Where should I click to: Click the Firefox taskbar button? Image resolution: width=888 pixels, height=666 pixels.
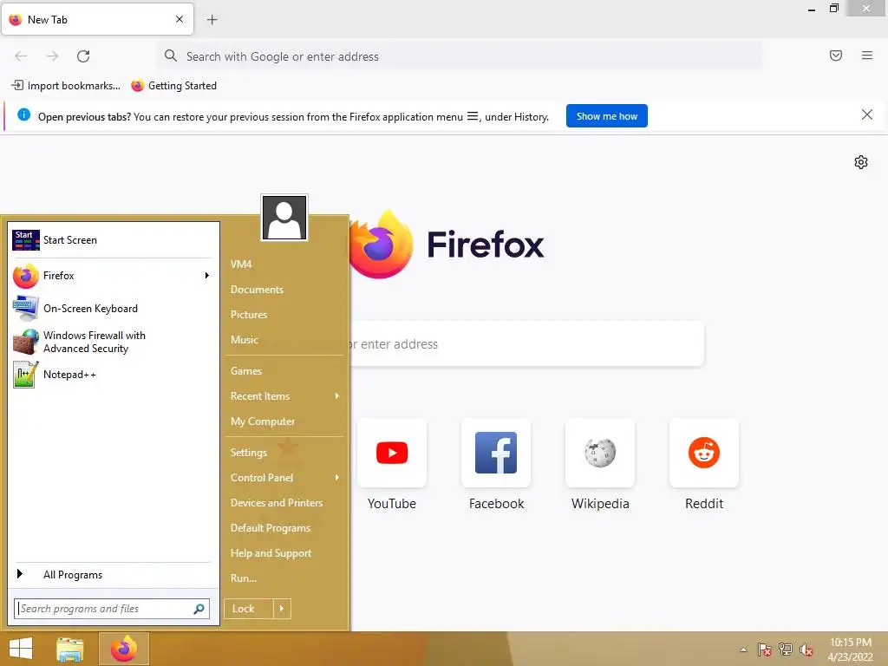click(x=124, y=649)
